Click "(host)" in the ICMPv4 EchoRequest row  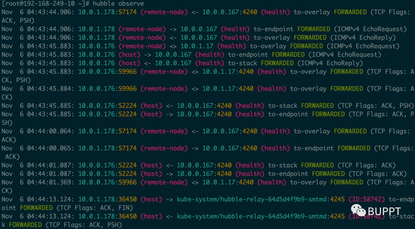pyautogui.click(x=129, y=55)
